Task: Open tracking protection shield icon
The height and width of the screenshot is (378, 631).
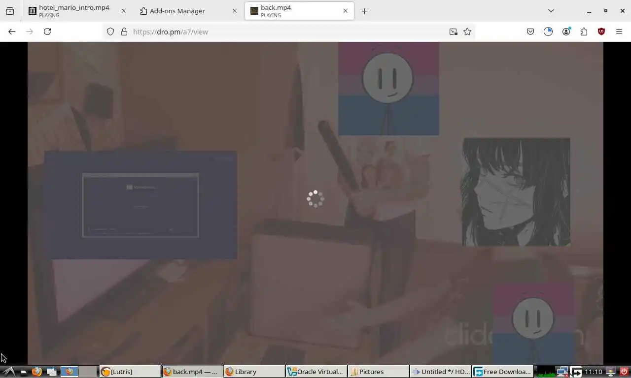Action: [x=110, y=31]
